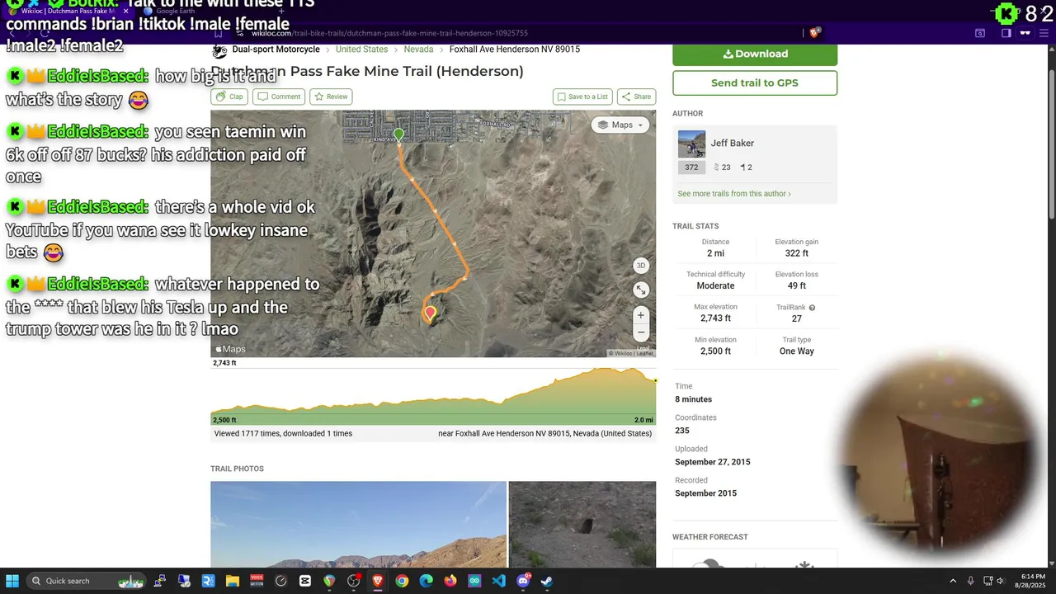
Task: Click the Comment button
Action: tap(279, 97)
